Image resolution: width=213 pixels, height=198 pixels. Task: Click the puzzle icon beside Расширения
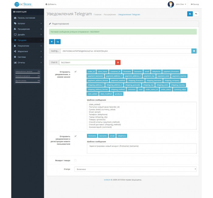pos(15,29)
